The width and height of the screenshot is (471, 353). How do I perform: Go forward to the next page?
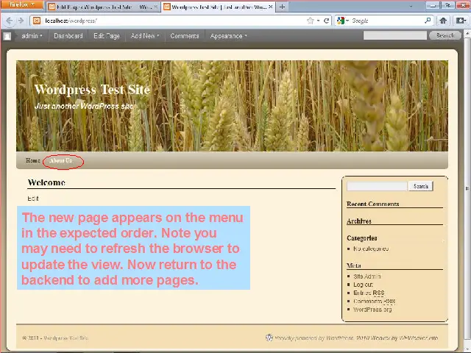point(21,21)
